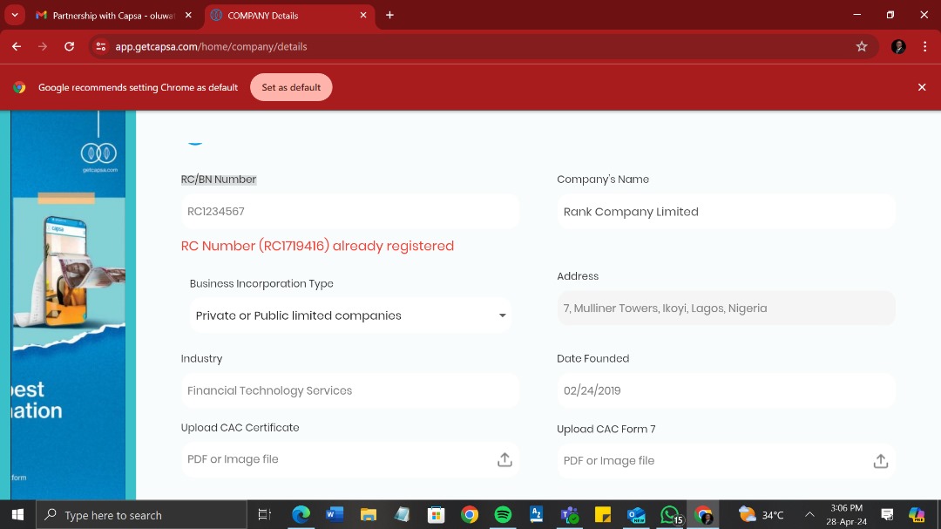Close the COMPANY Details tab

tap(363, 15)
